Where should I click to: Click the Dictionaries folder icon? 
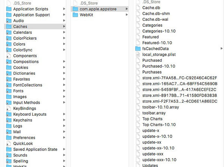(x=9, y=73)
